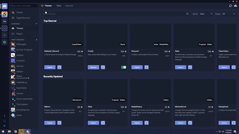This screenshot has height=134, width=239.
Task: Import the Material_Discord theme
Action: [50, 67]
